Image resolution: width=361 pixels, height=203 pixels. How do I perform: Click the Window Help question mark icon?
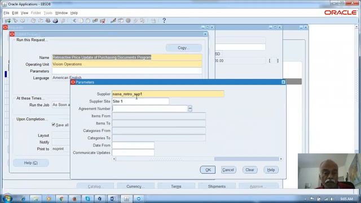point(164,21)
